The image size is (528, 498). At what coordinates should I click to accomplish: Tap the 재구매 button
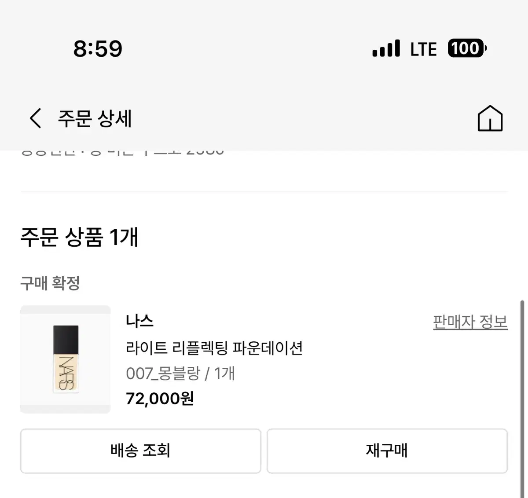[387, 450]
